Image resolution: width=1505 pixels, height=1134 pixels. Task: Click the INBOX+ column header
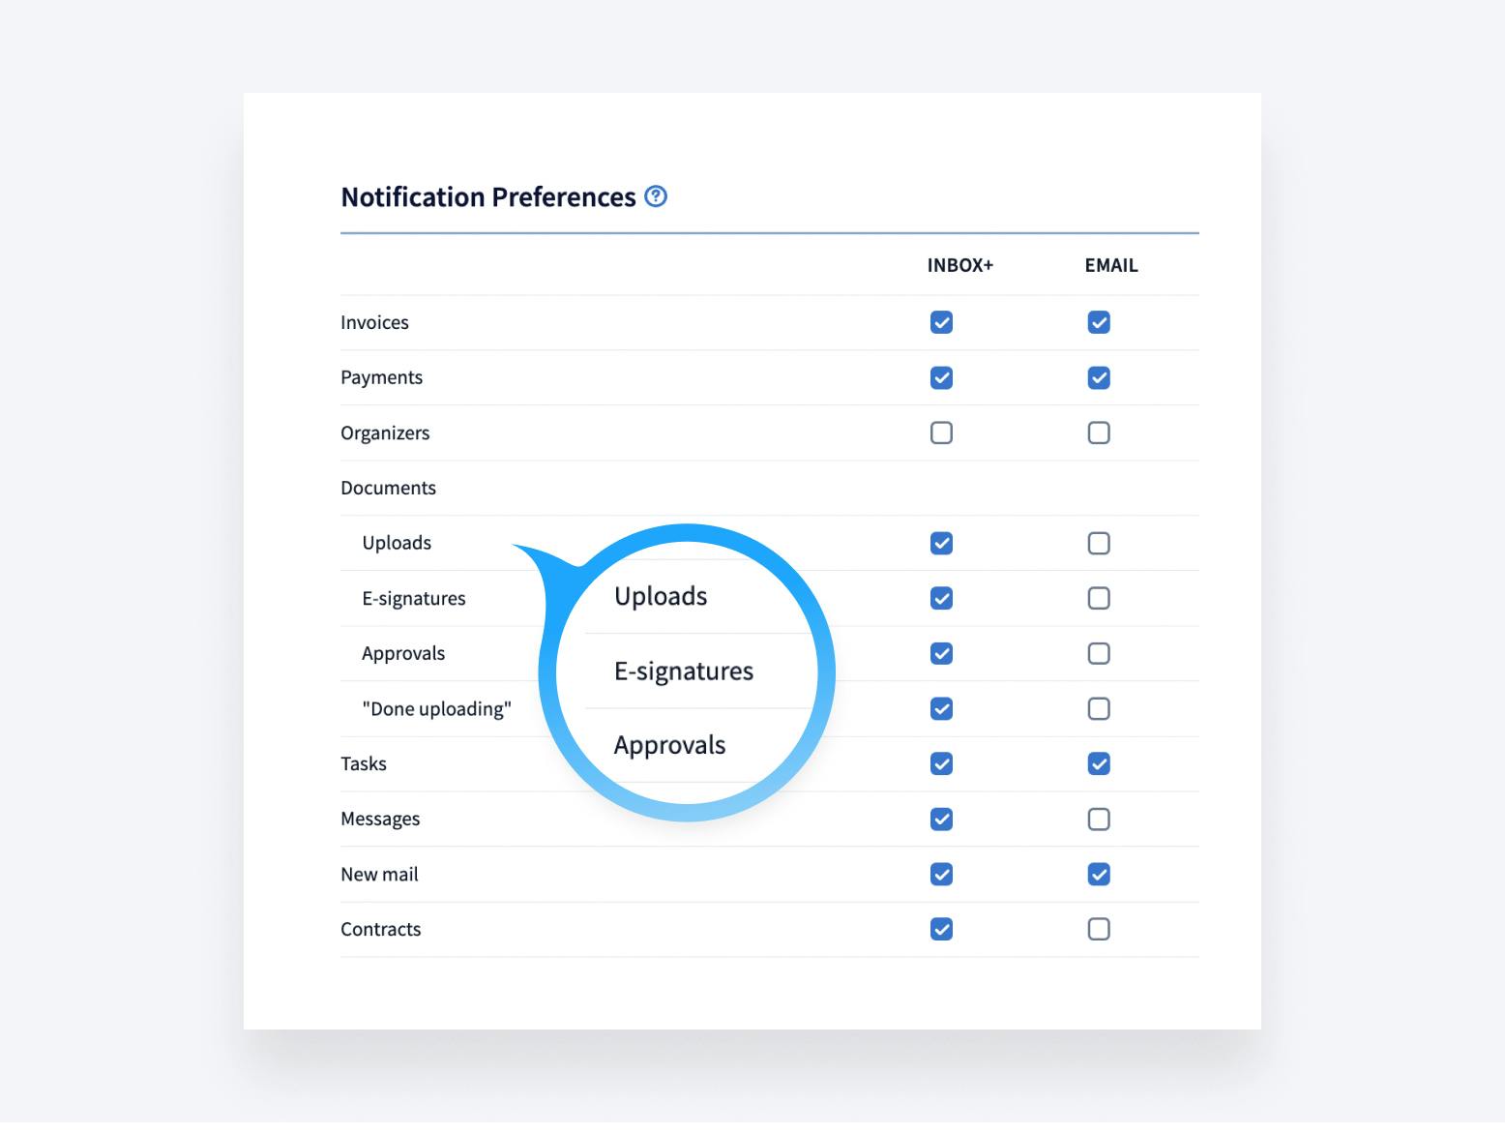pyautogui.click(x=959, y=265)
